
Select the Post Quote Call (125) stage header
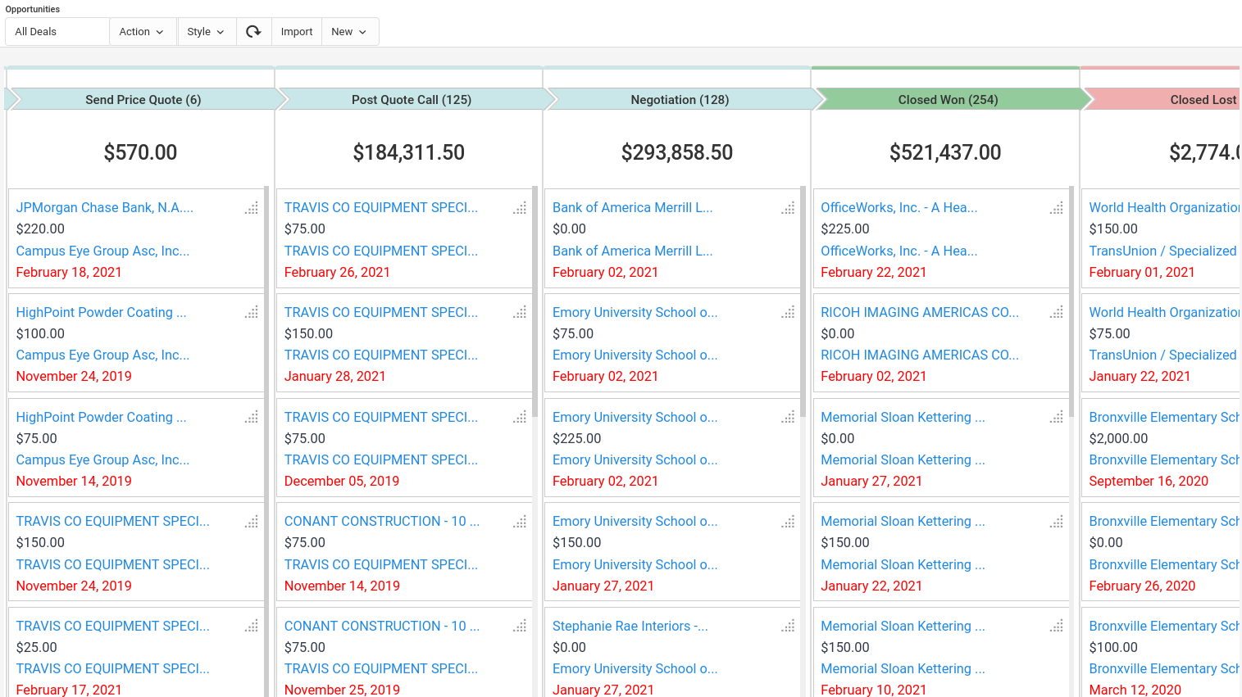(x=412, y=99)
